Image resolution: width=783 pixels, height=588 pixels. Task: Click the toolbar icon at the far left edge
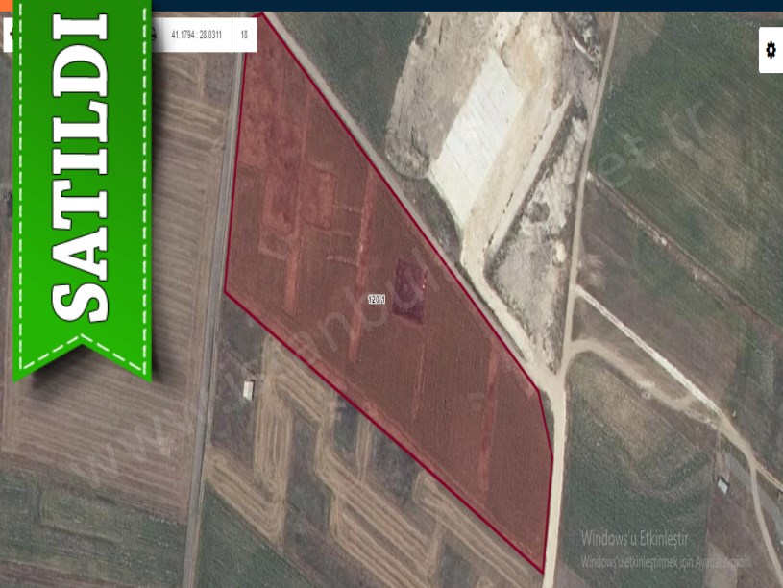(x=8, y=36)
